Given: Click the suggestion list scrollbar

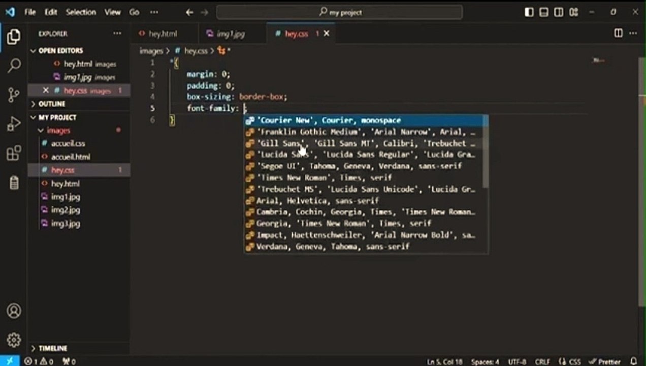Looking at the screenshot, I should coord(485,151).
